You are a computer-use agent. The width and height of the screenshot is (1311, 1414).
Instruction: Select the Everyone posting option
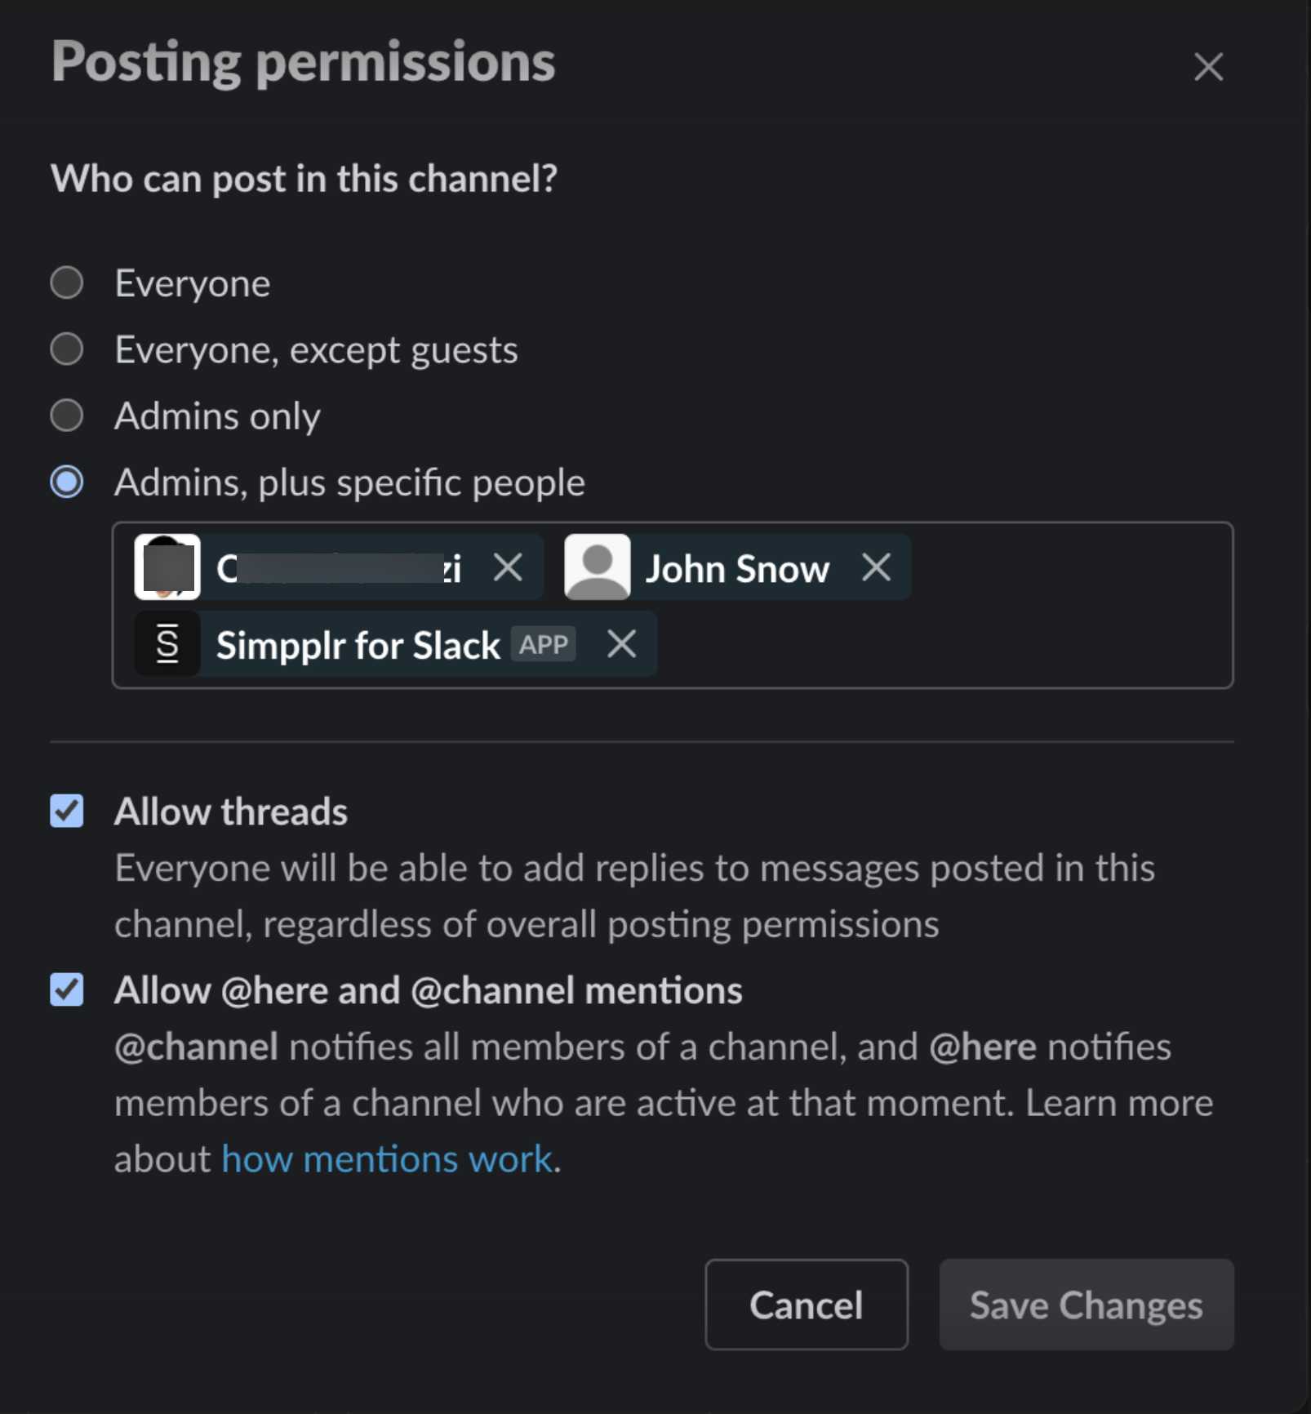click(68, 283)
